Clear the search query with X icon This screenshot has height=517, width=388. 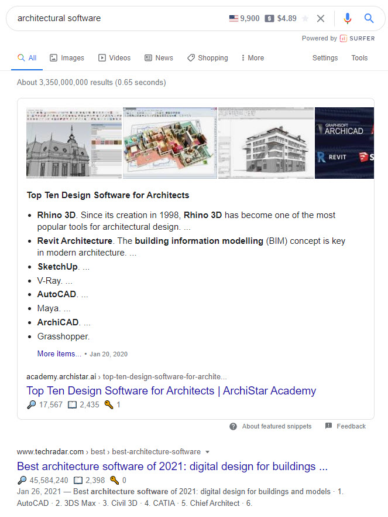321,18
